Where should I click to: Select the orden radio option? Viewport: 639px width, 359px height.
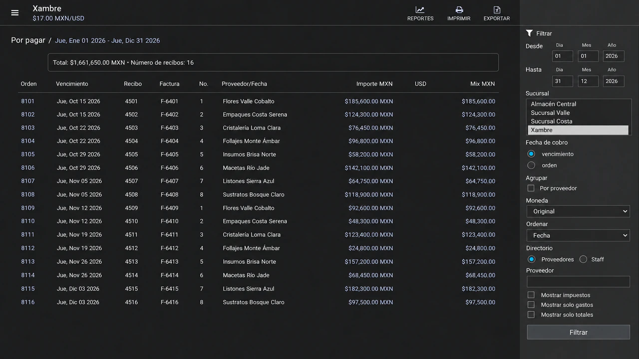531,165
